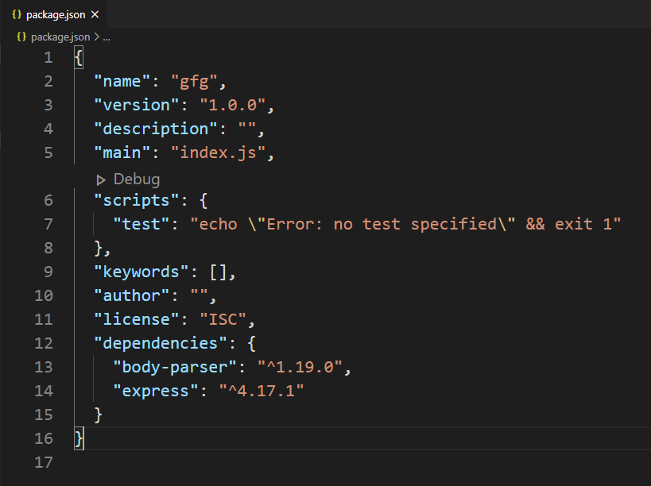Screen dimensions: 651x486
Task: Click the empty keywords array brackets
Action: click(223, 272)
